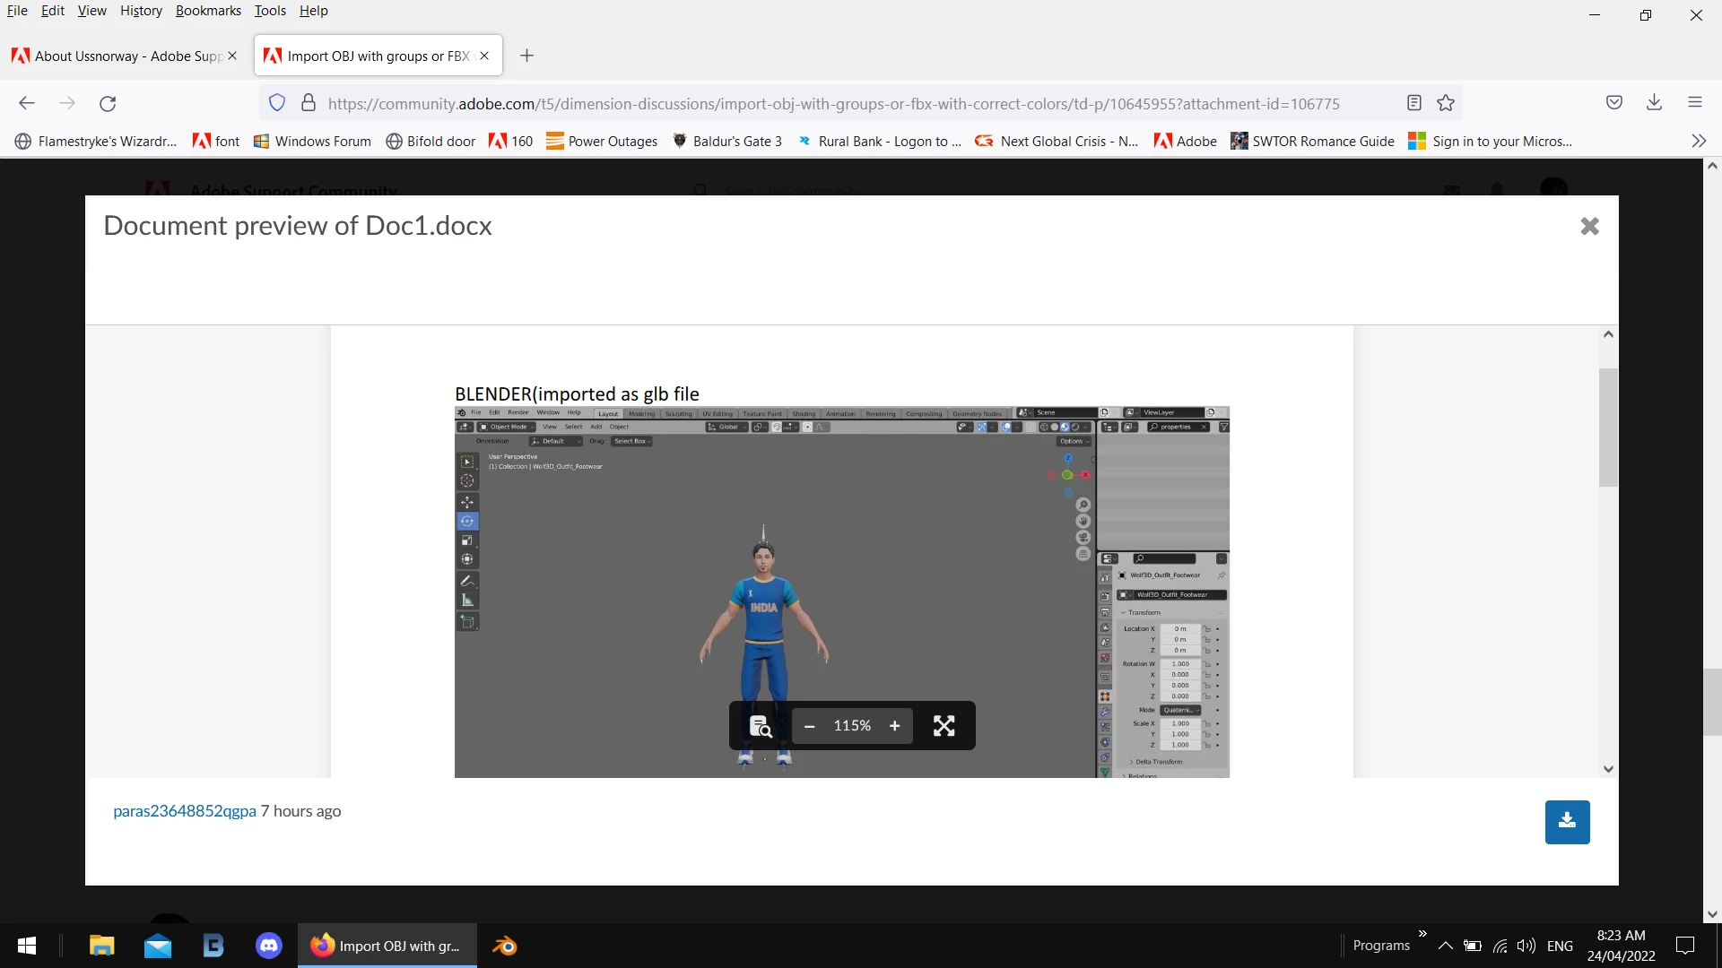Toggle fullscreen document preview

coord(944,726)
